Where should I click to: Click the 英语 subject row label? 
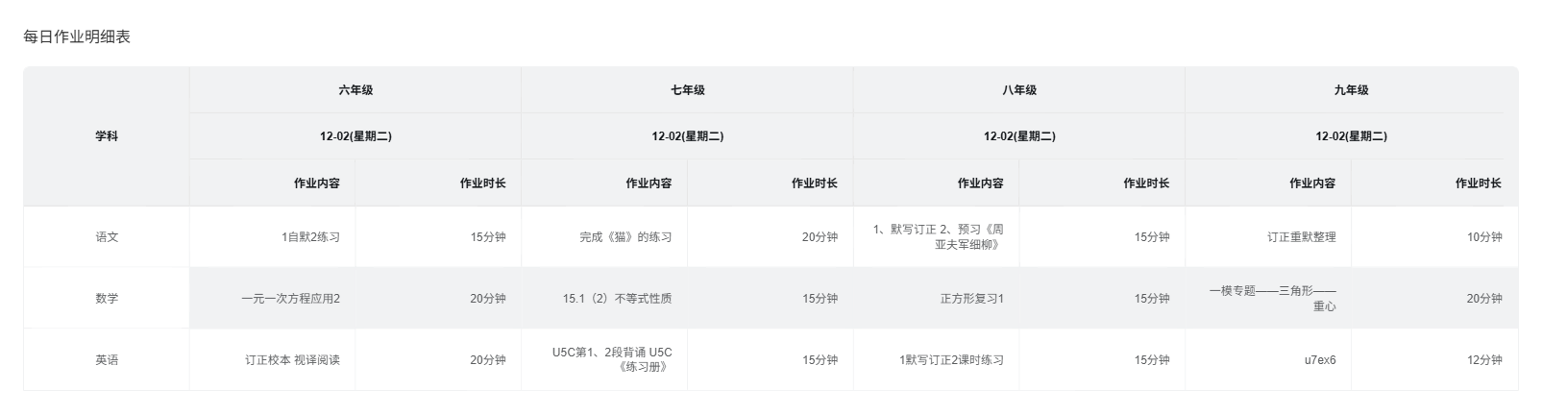[107, 360]
